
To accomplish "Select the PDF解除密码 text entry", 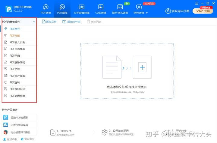I will [17, 62].
